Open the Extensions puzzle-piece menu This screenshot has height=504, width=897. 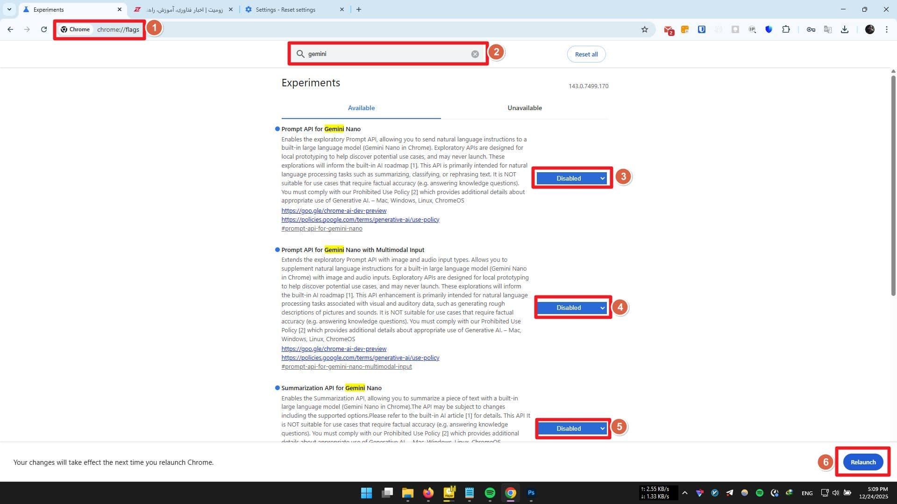point(786,29)
